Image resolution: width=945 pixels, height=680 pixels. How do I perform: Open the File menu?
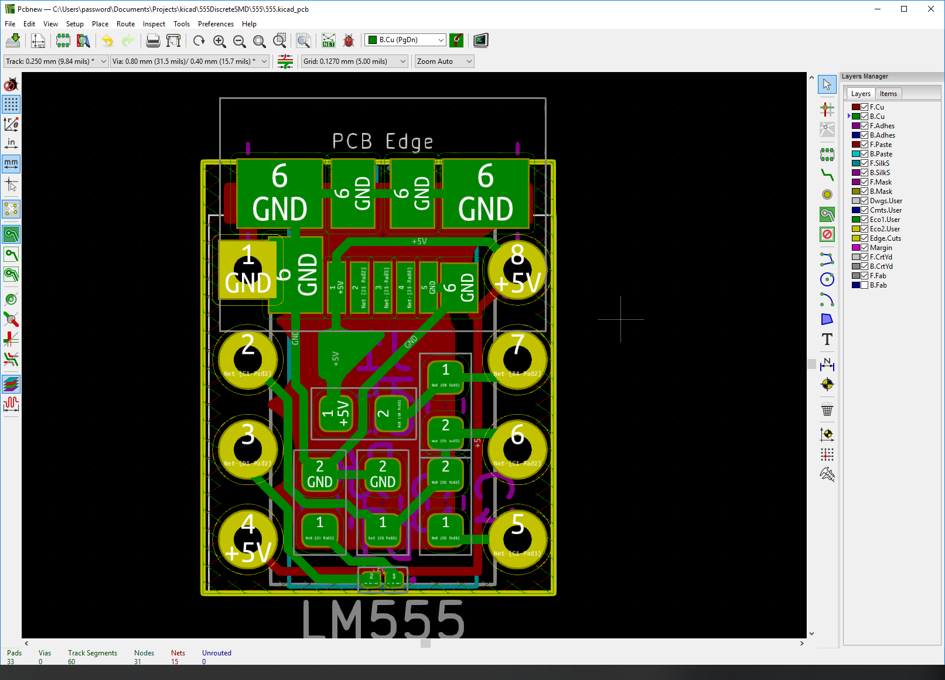click(10, 24)
